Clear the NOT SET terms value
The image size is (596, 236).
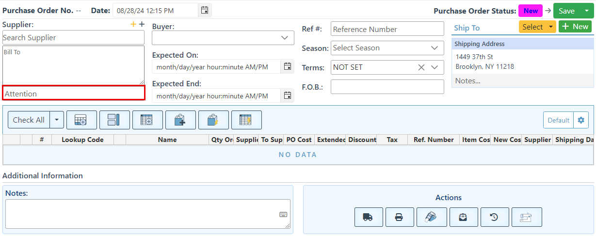tap(421, 67)
